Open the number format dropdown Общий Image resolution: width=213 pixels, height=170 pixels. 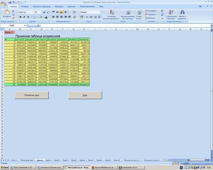tap(90, 12)
